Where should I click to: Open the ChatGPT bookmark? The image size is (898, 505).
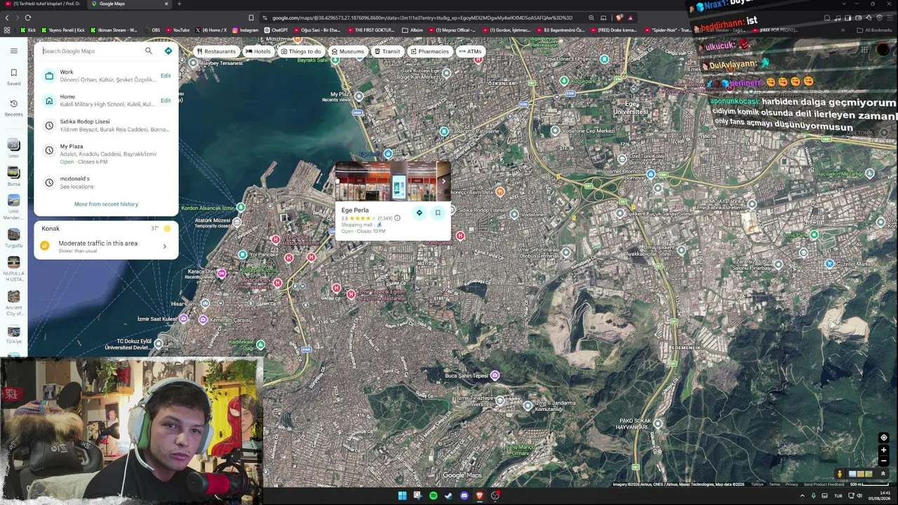point(276,30)
